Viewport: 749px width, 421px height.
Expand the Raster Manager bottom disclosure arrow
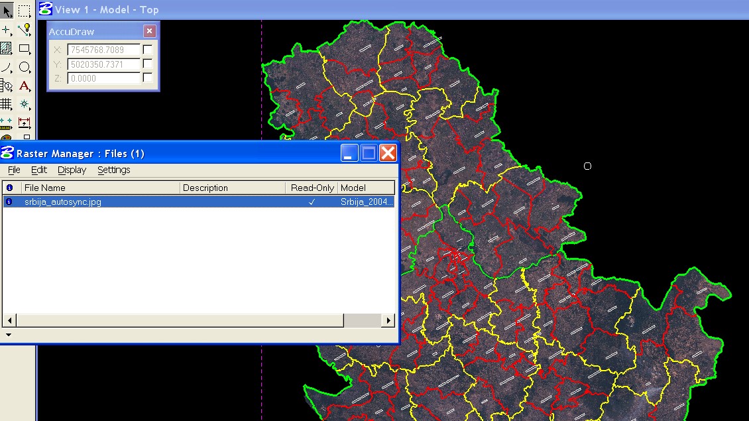pos(9,335)
